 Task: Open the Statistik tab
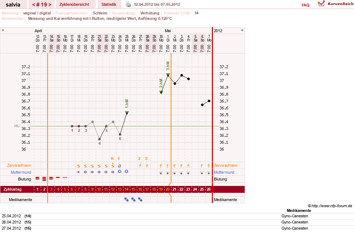109,4
